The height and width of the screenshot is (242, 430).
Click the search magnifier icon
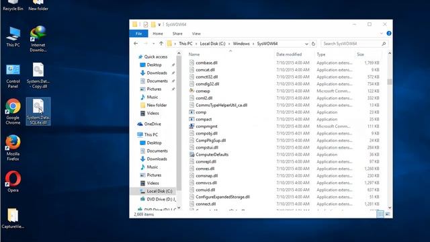384,44
